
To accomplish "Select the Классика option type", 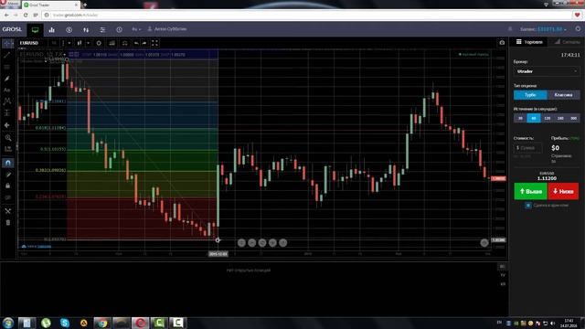I will pos(563,95).
